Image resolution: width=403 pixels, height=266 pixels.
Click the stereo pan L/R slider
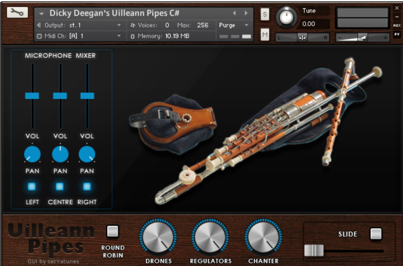pos(302,38)
